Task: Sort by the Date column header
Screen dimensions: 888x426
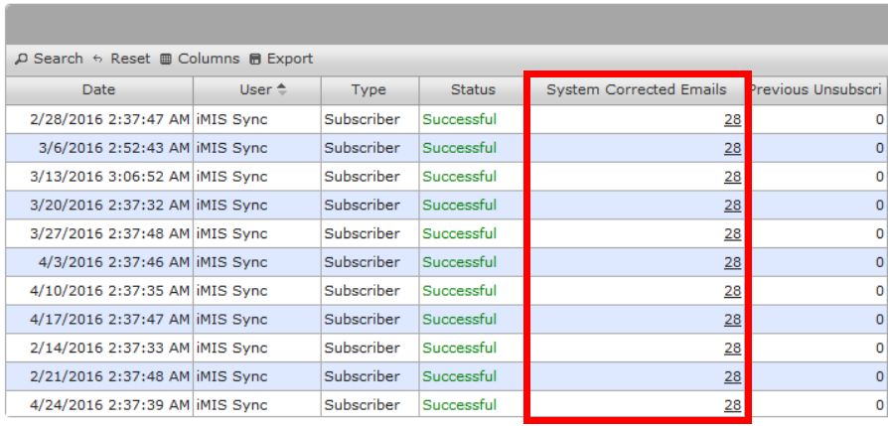Action: 99,89
